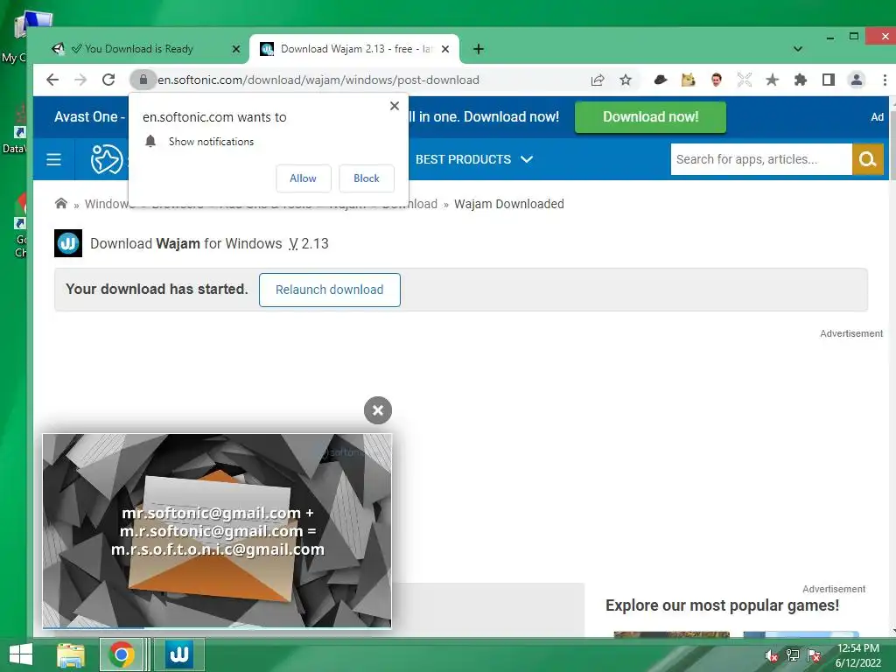Close the floating video with the X
896x672 pixels.
click(x=378, y=410)
